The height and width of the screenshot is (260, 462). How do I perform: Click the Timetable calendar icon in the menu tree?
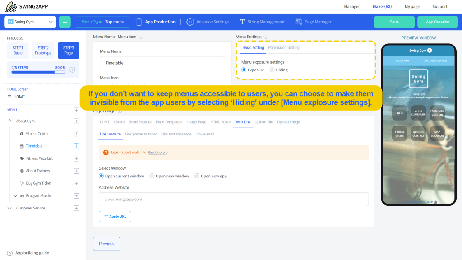(x=22, y=146)
